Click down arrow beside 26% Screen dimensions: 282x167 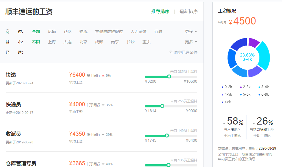click(254, 123)
